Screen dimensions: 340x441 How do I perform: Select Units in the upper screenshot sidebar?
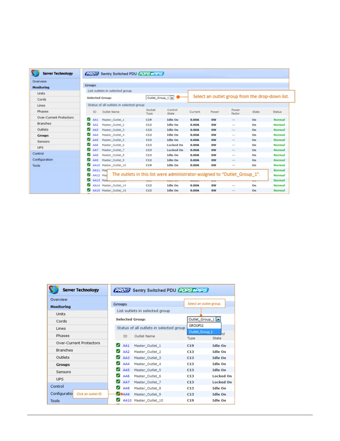[41, 94]
